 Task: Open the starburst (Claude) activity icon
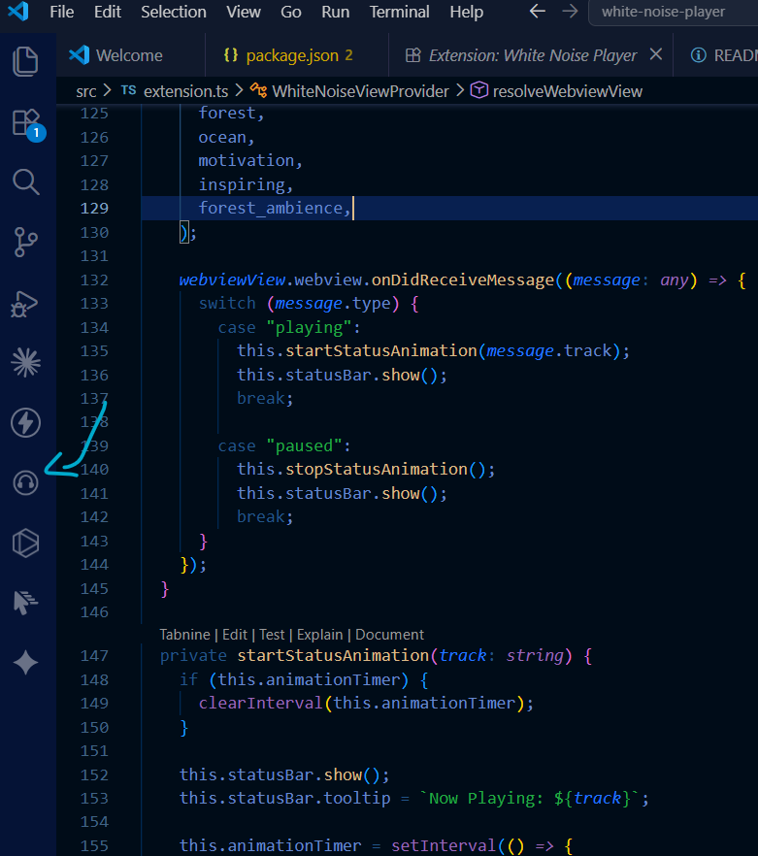pyautogui.click(x=25, y=363)
